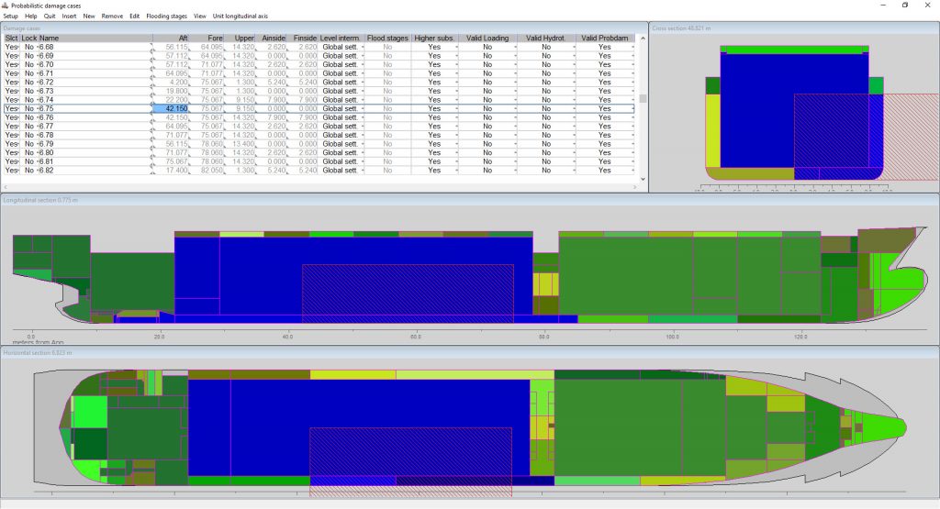Open the Flooding stages menu
The image size is (940, 509).
click(x=166, y=17)
